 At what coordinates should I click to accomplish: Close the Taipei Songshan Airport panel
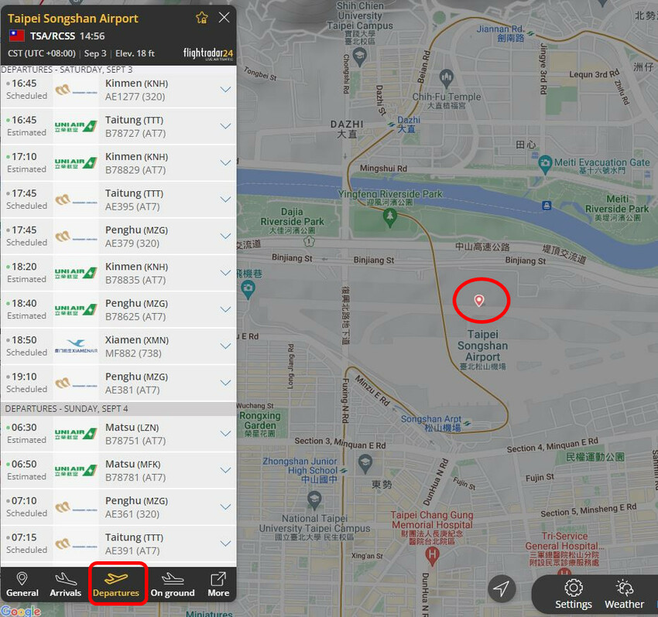(x=224, y=18)
